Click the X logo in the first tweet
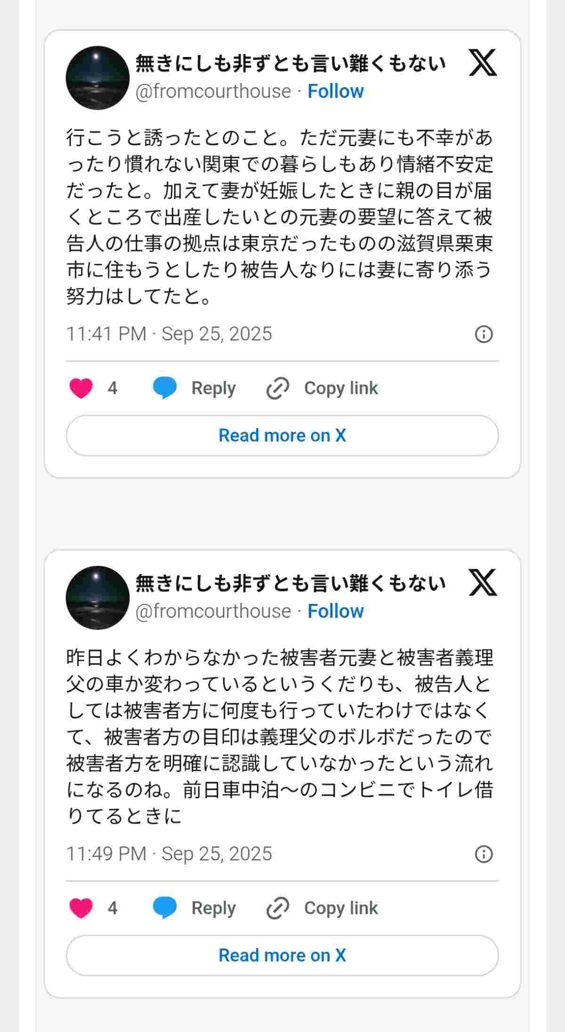Viewport: 565px width, 1032px height. 483,63
